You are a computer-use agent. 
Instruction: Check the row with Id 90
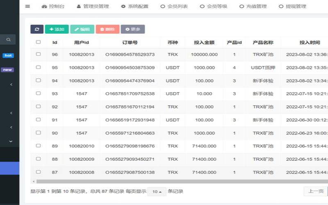(38, 132)
